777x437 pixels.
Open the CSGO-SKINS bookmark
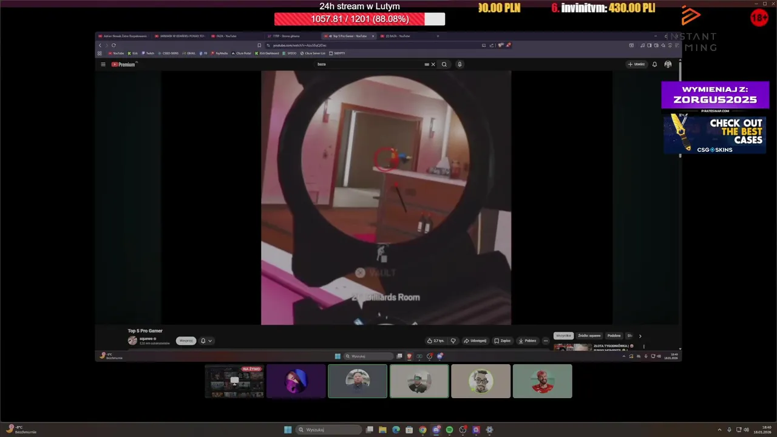coord(168,53)
